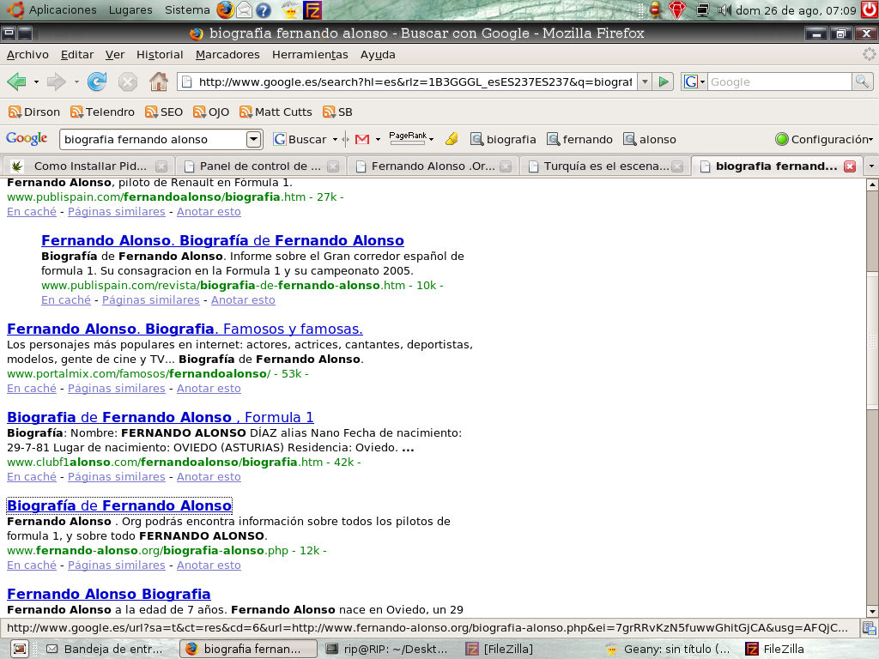Go back with the green back arrow
879x659 pixels.
tap(17, 82)
